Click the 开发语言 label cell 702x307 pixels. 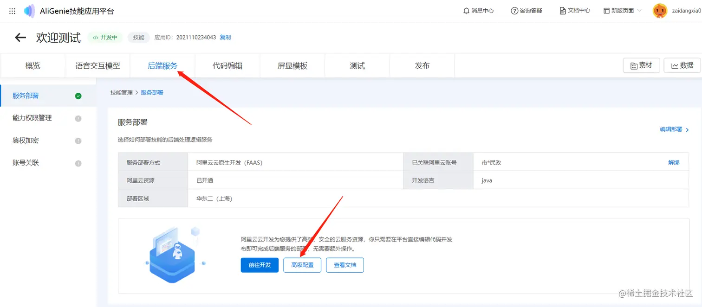click(438, 180)
